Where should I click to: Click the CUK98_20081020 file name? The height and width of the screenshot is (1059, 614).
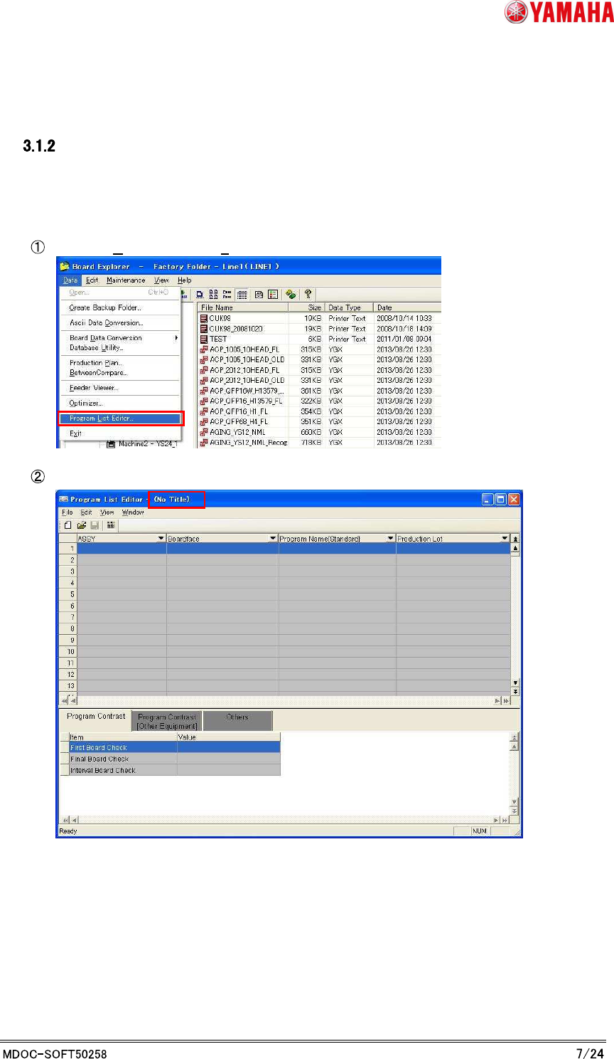pos(236,329)
